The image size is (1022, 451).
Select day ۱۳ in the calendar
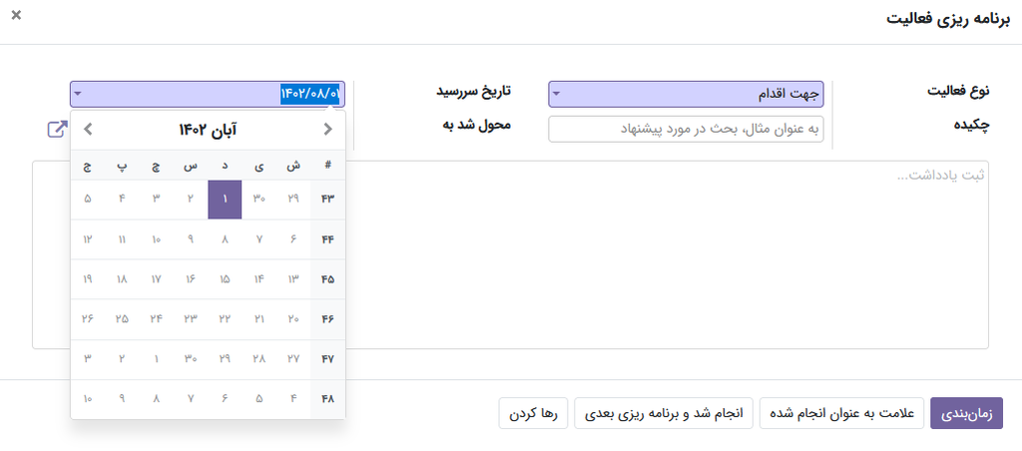[293, 279]
